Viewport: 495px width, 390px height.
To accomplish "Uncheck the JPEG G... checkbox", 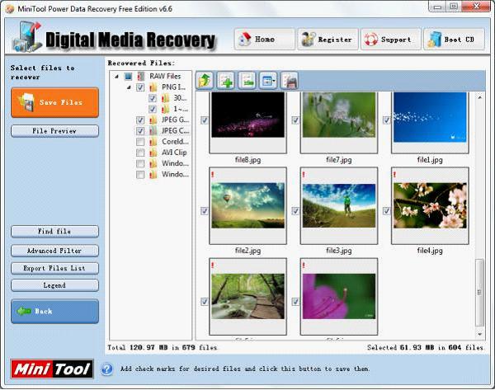I will click(140, 120).
